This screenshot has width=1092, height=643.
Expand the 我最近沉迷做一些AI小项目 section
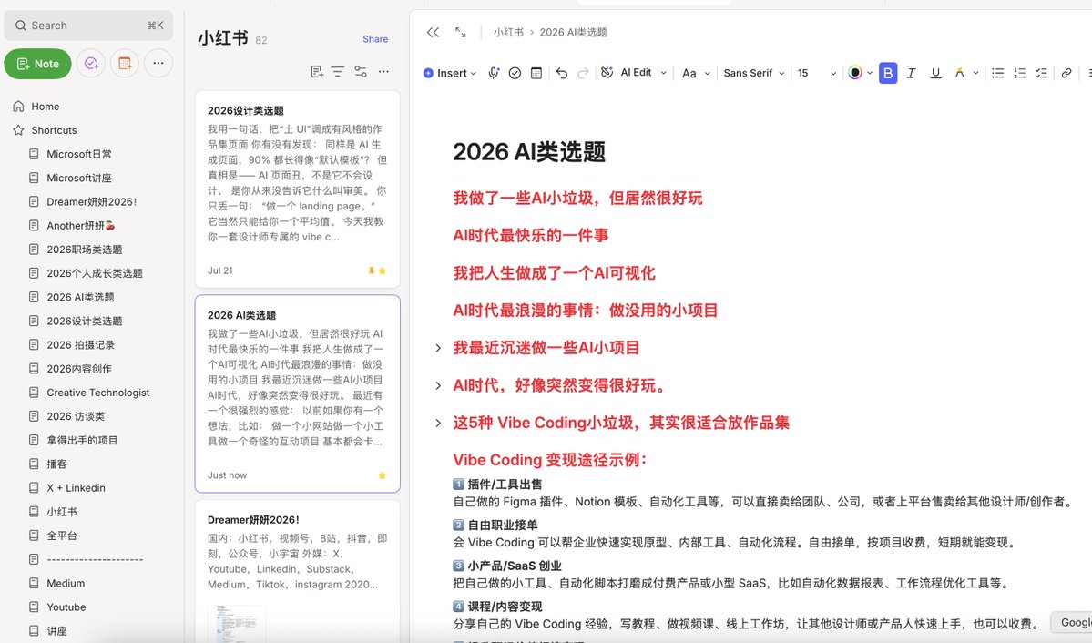click(x=437, y=348)
